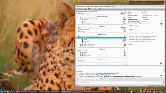This screenshot has width=166, height=93.
Task: Click the volume speaker icon in the system tray
Action: 150,92
